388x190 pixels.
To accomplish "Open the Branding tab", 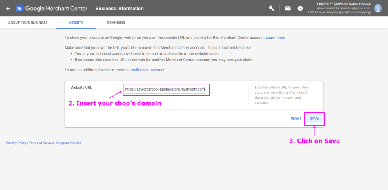I will (x=116, y=22).
